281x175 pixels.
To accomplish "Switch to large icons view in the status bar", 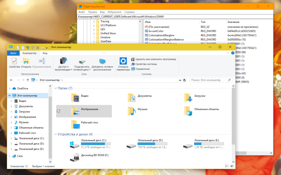I will [232, 166].
